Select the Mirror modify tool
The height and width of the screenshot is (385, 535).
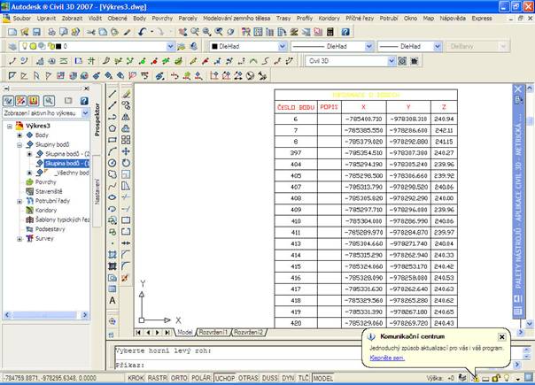click(126, 117)
